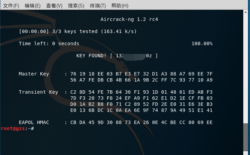The height and width of the screenshot is (155, 250).
Task: Open the 终端(T) menu
Action: point(98,6)
